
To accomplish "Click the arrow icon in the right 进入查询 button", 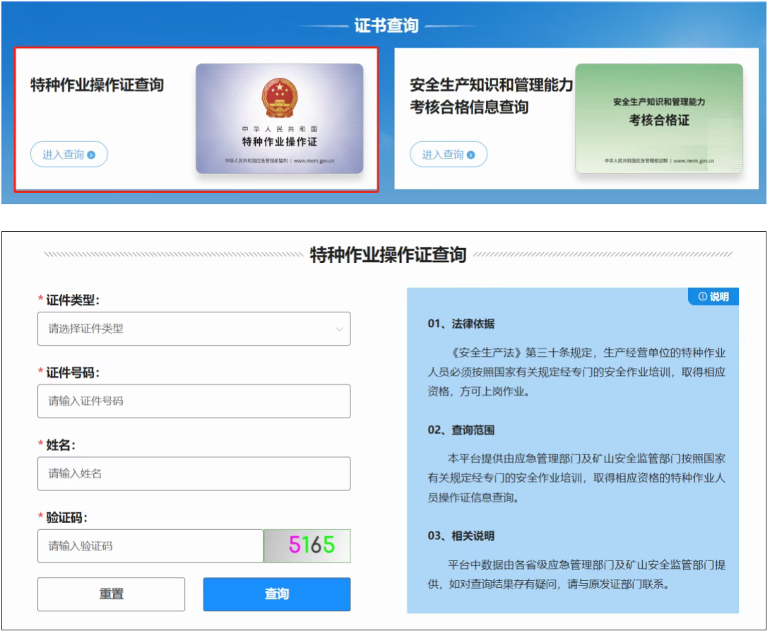I will (471, 155).
